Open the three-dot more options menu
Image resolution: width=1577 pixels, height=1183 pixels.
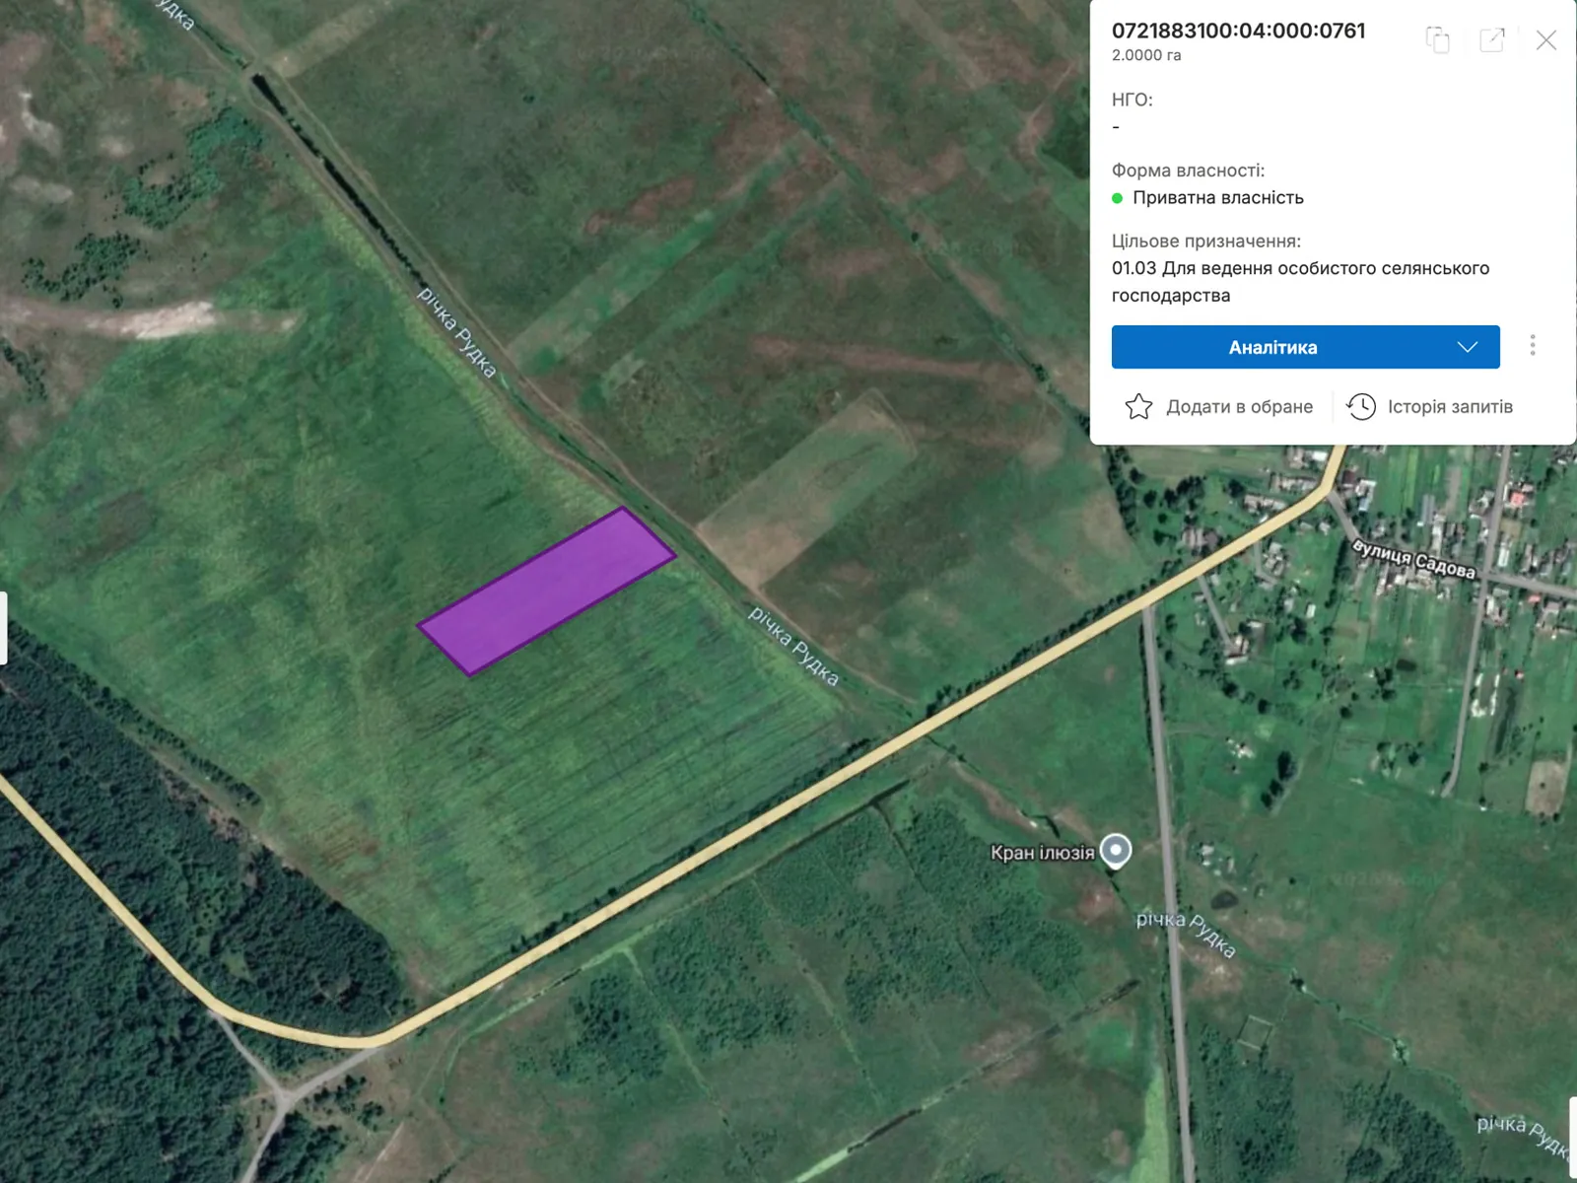click(x=1533, y=345)
